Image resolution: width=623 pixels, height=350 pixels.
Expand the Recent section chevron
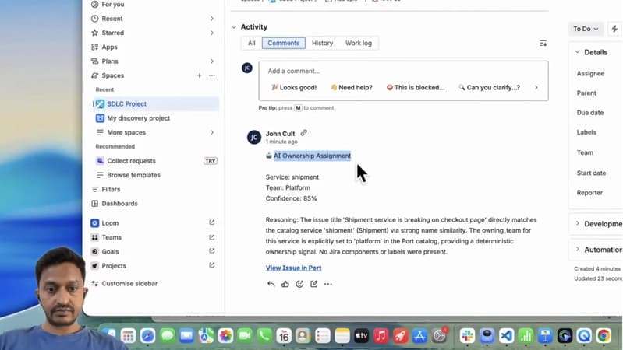coord(212,19)
